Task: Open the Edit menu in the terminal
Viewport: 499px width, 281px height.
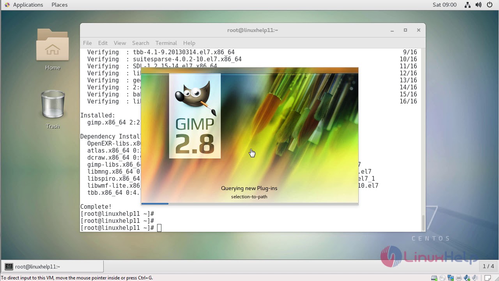Action: coord(103,43)
